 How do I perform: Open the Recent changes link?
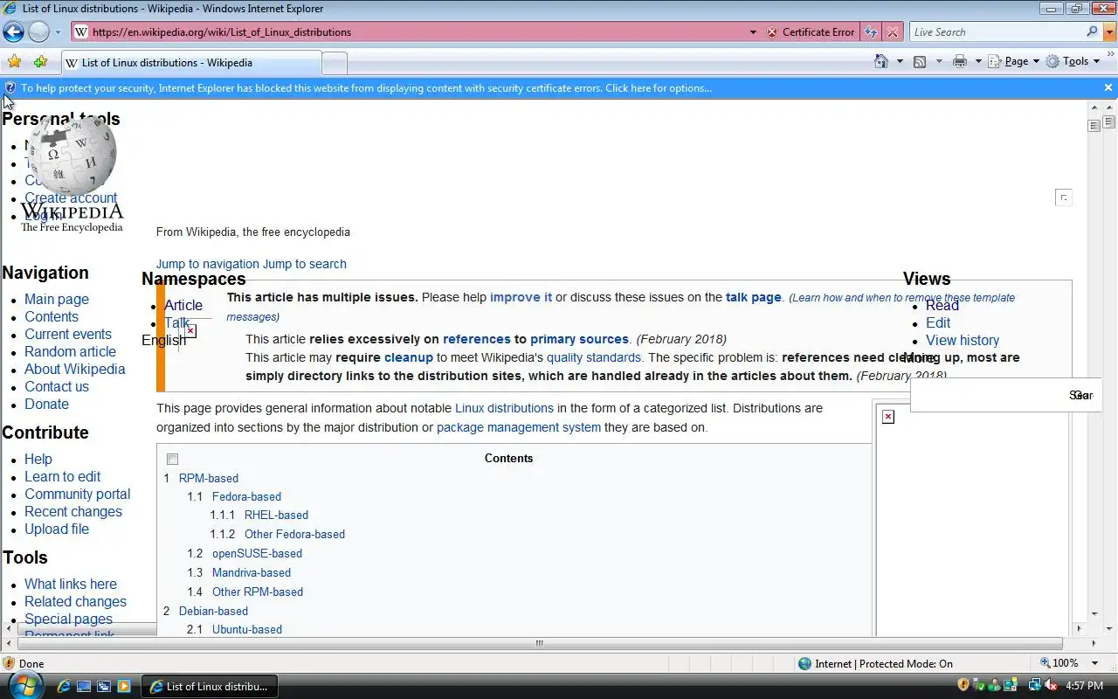73,511
